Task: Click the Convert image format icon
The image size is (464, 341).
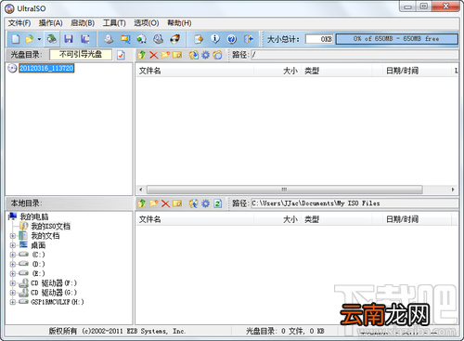Action: point(125,39)
